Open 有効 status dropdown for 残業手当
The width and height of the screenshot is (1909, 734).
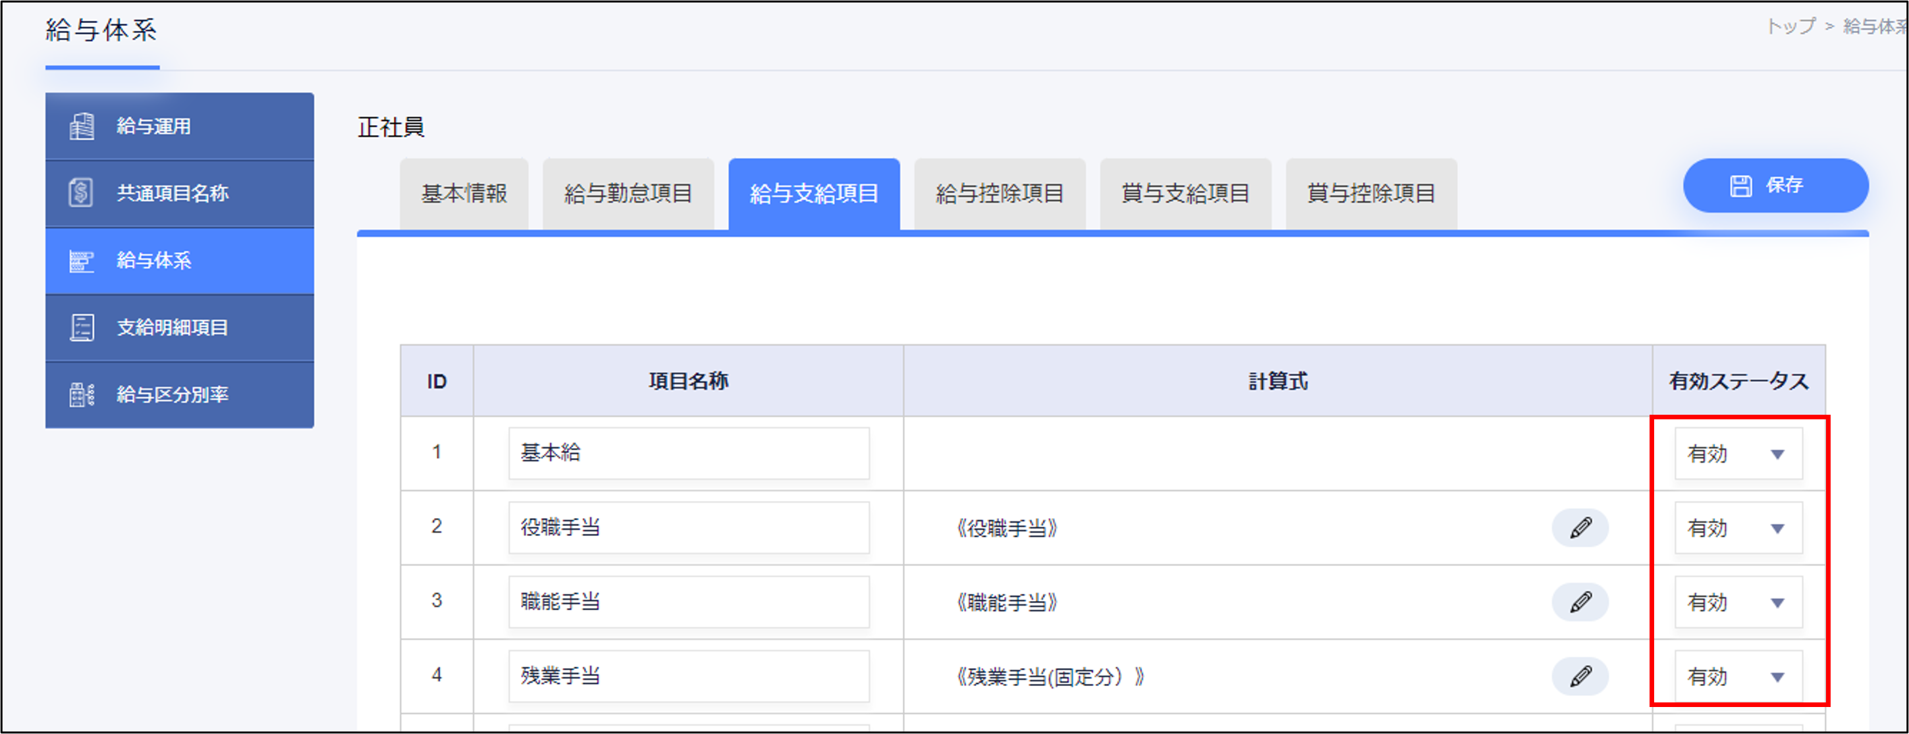pyautogui.click(x=1738, y=676)
